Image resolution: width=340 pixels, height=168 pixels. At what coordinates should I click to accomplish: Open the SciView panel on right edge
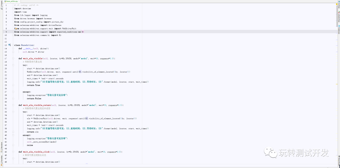(x=339, y=7)
